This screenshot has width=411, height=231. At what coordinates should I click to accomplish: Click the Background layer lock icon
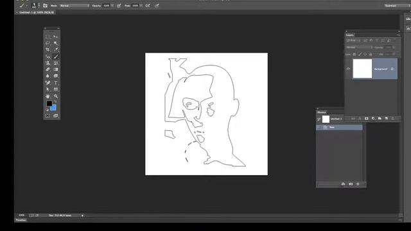(392, 69)
